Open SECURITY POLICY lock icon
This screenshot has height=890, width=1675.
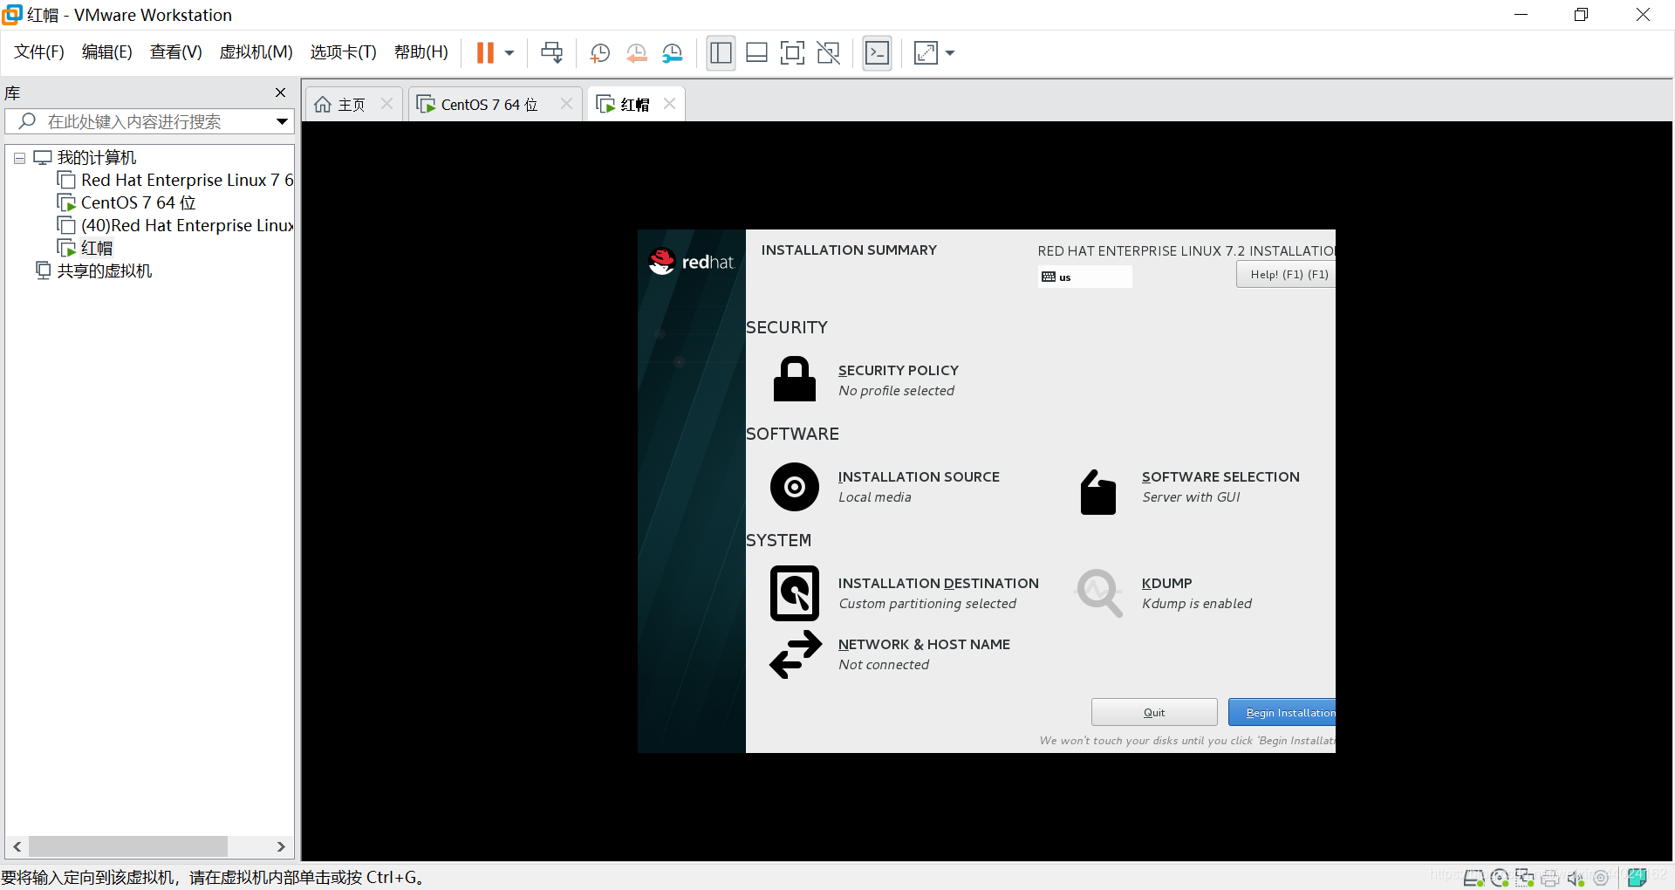coord(794,379)
